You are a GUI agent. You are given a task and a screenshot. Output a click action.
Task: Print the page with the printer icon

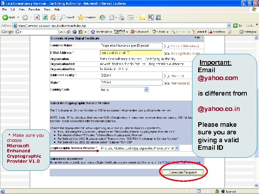pyautogui.click(x=122, y=17)
